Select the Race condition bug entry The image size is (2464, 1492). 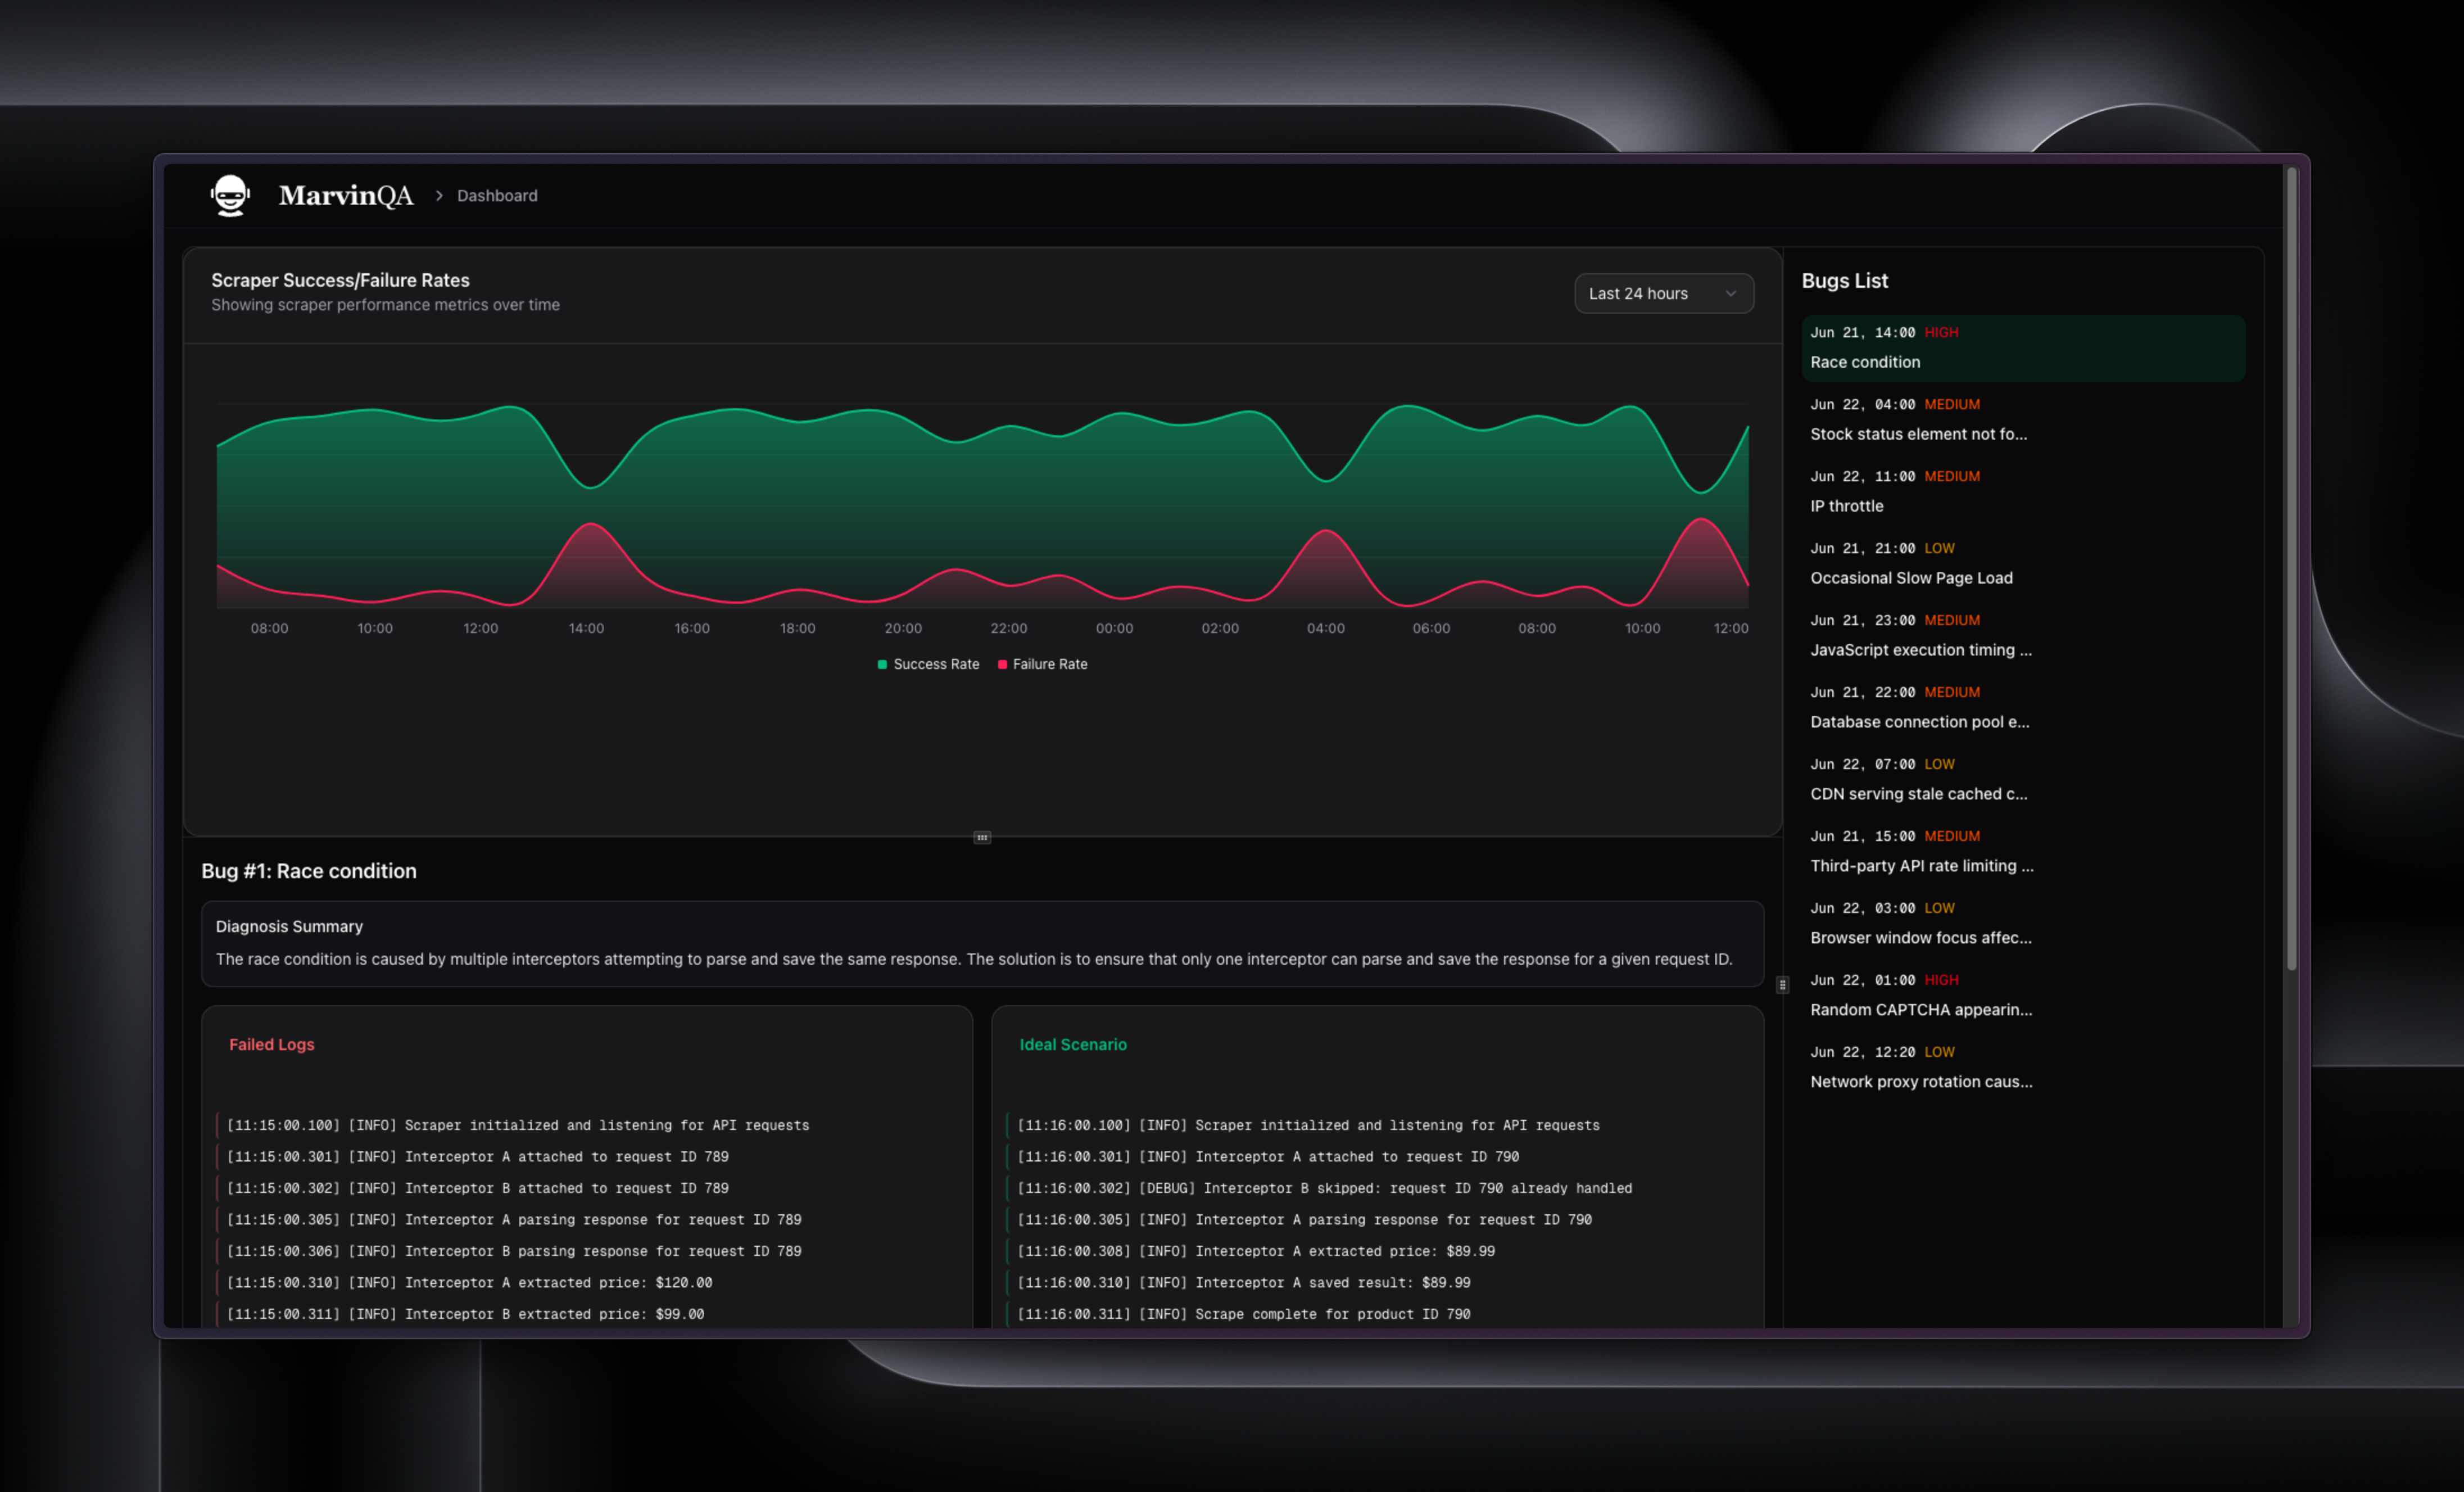[x=2023, y=348]
